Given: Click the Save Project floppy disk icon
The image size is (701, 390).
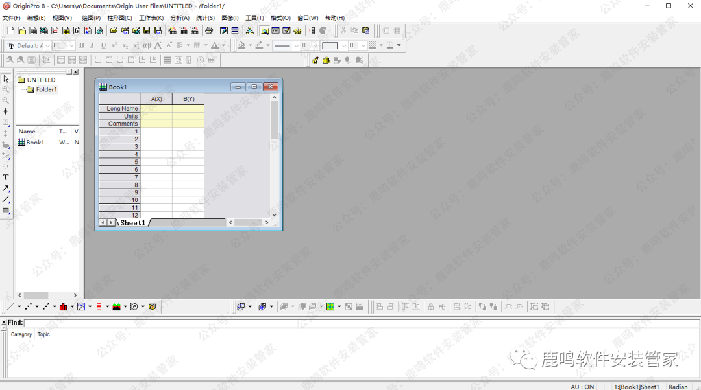Looking at the screenshot, I should point(147,30).
